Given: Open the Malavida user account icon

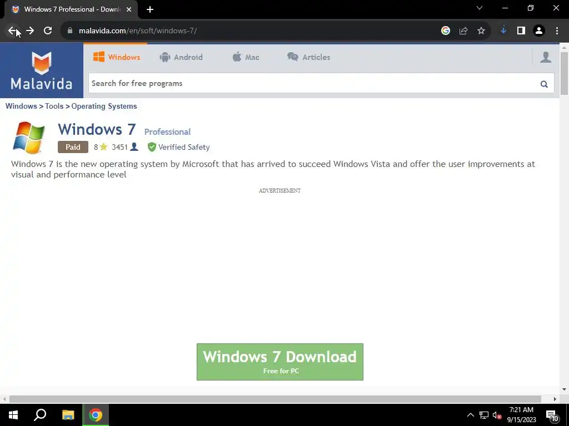Looking at the screenshot, I should click(546, 57).
